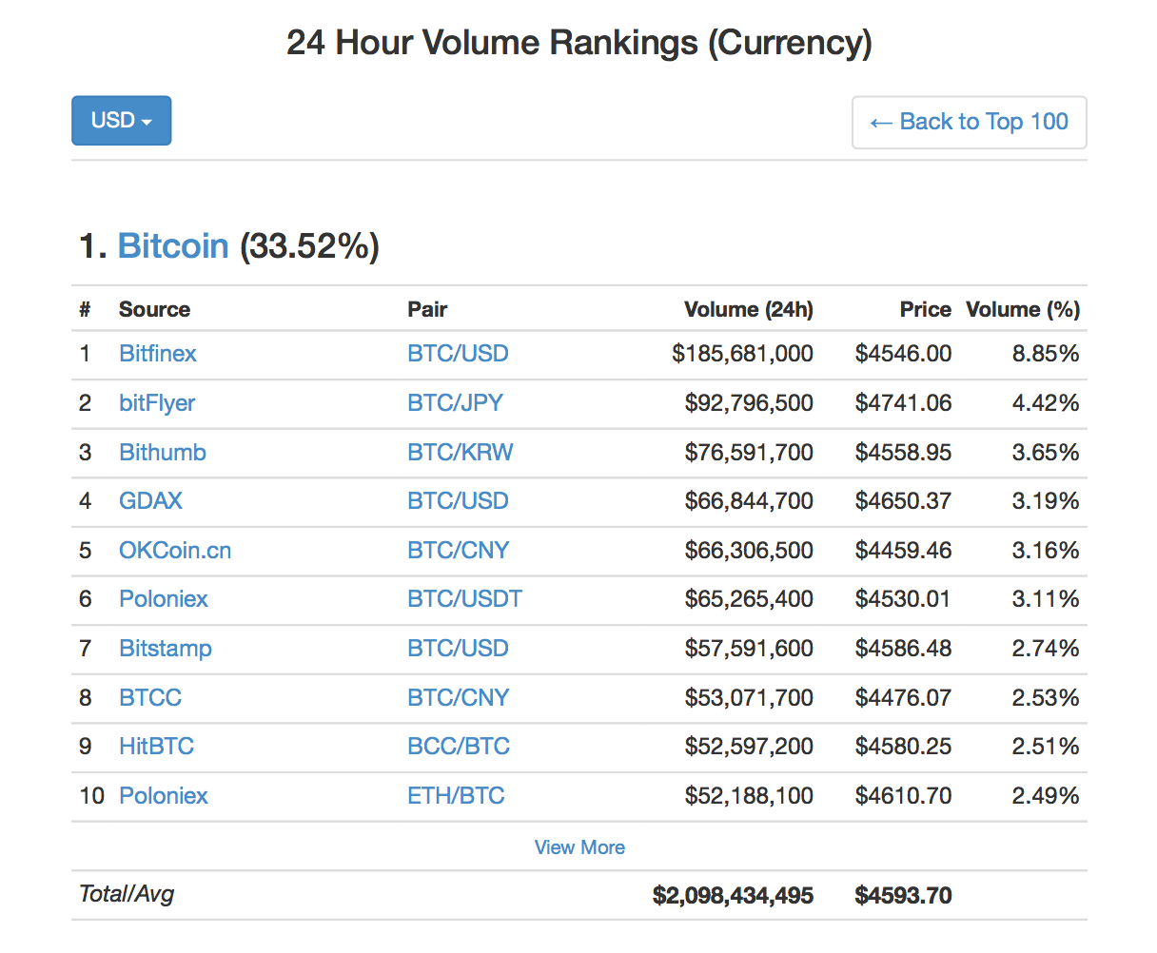Open the Bitfinex exchange link

point(158,354)
